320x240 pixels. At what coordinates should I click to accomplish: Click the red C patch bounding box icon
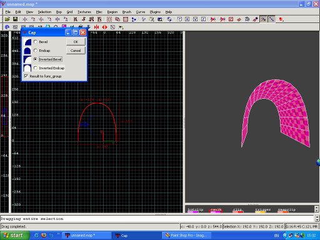click(231, 19)
